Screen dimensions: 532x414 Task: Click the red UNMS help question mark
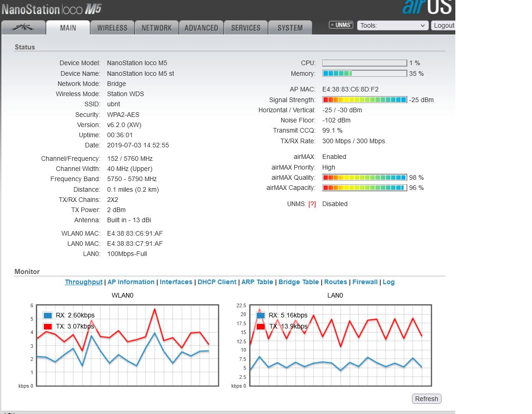312,204
